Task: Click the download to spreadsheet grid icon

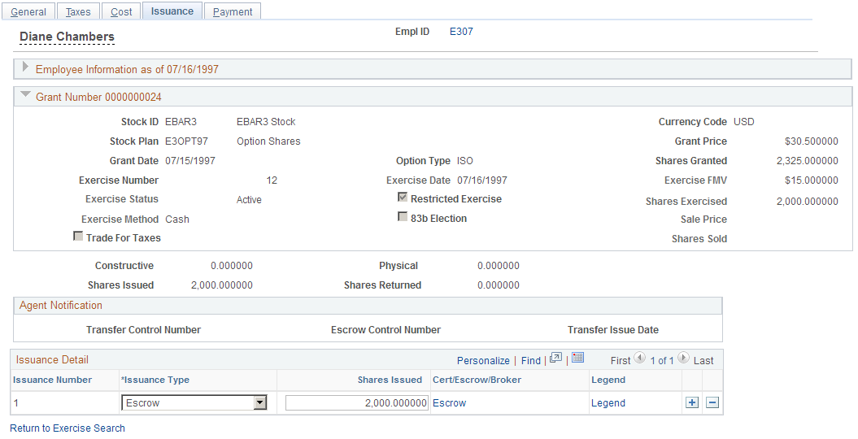Action: coord(578,358)
